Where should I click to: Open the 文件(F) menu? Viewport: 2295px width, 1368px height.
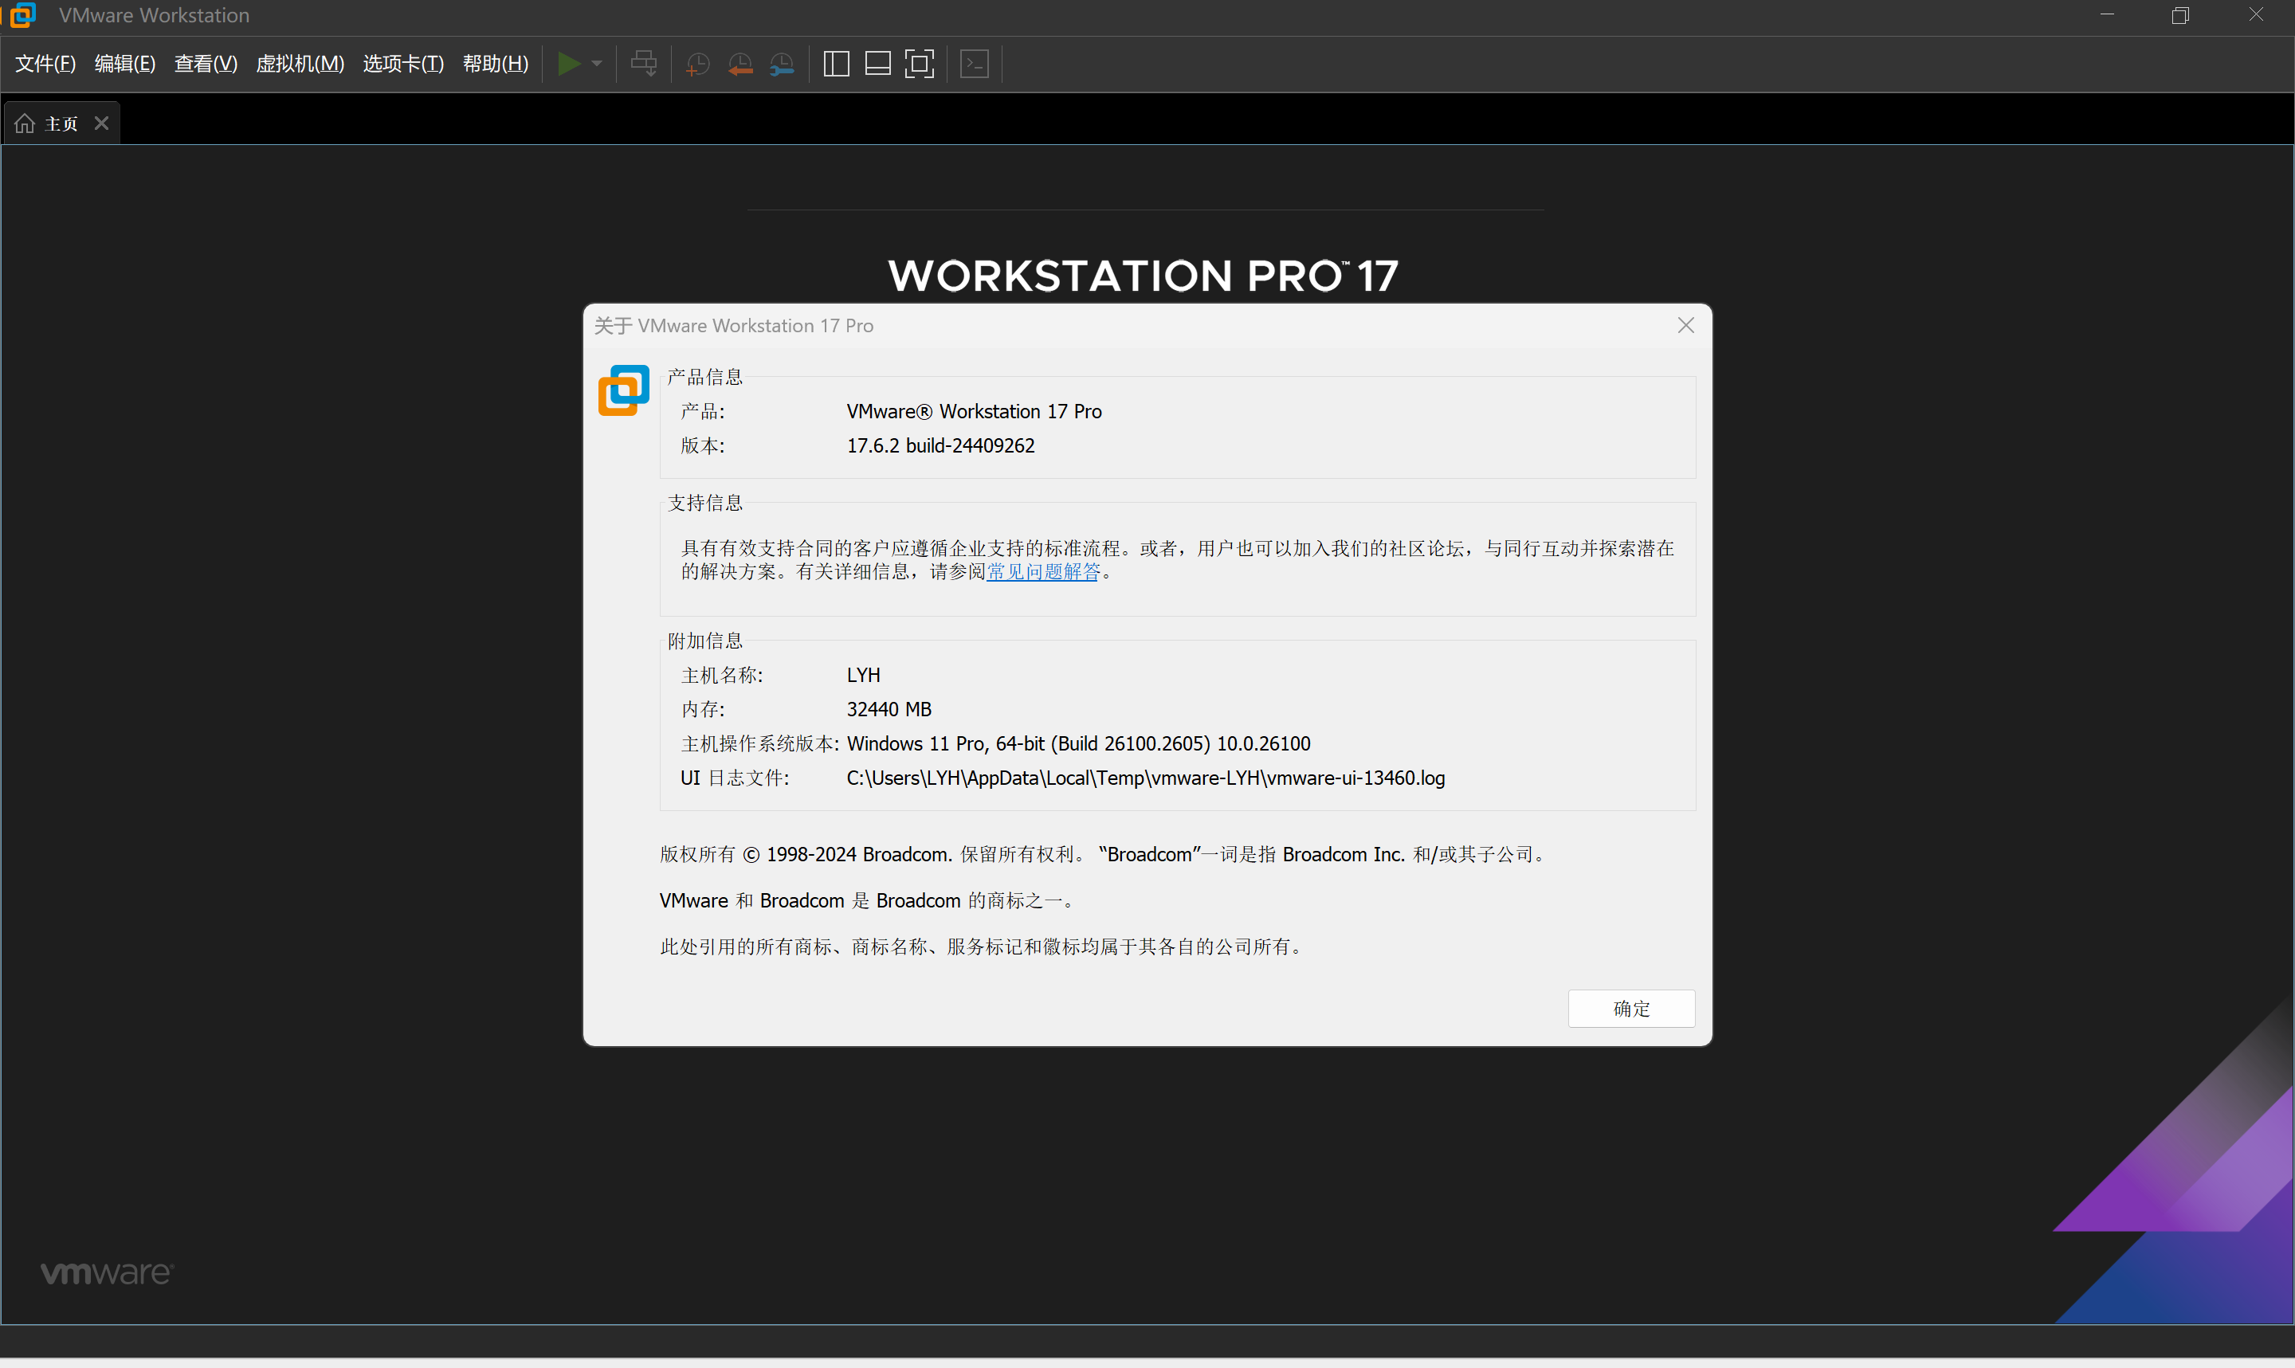[x=45, y=64]
